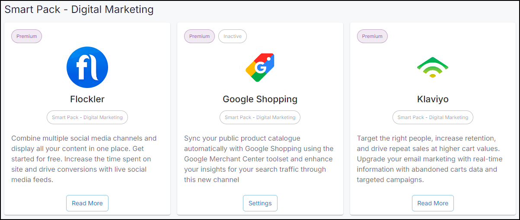The image size is (520, 220).
Task: Click the Smart Pack - Digital Marketing heading
Action: [79, 9]
